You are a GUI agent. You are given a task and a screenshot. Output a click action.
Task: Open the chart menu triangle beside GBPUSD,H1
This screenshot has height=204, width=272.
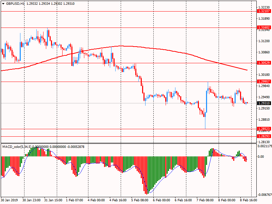pyautogui.click(x=3, y=4)
